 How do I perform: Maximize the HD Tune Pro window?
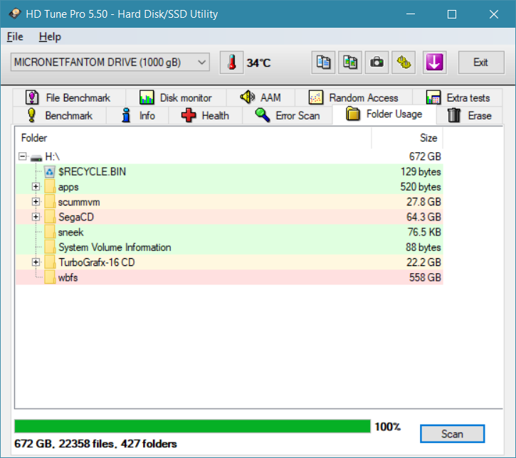452,14
